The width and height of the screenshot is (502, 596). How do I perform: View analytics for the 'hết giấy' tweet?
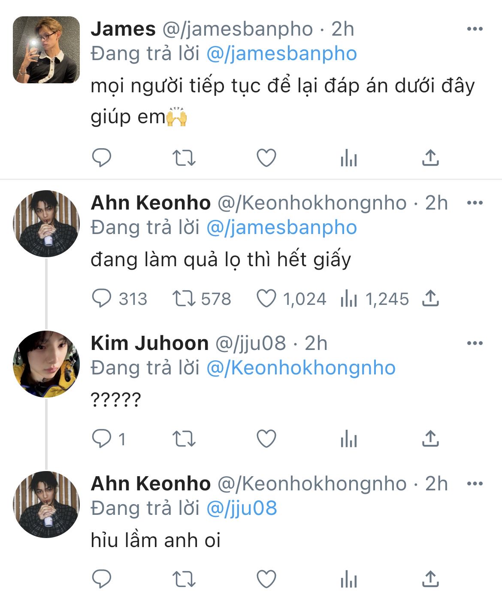[348, 298]
